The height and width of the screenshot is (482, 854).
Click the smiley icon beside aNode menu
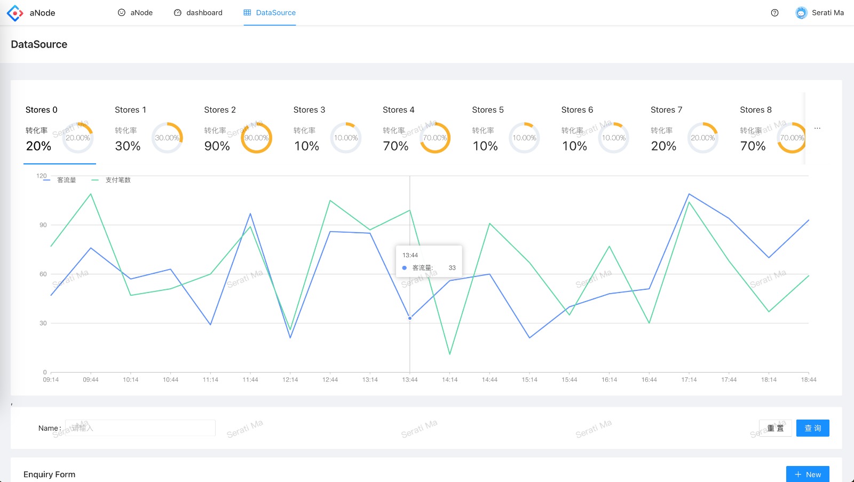click(122, 13)
